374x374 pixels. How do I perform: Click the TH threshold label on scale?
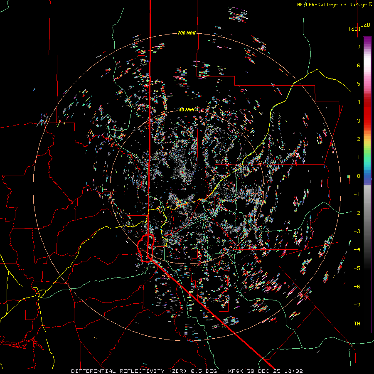[x=357, y=324]
